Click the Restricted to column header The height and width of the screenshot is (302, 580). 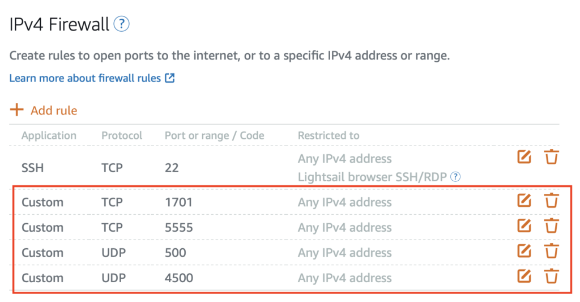click(329, 135)
